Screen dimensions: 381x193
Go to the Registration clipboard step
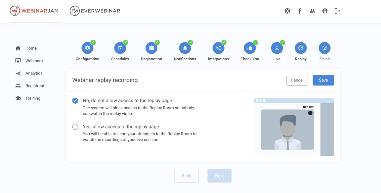(x=151, y=48)
